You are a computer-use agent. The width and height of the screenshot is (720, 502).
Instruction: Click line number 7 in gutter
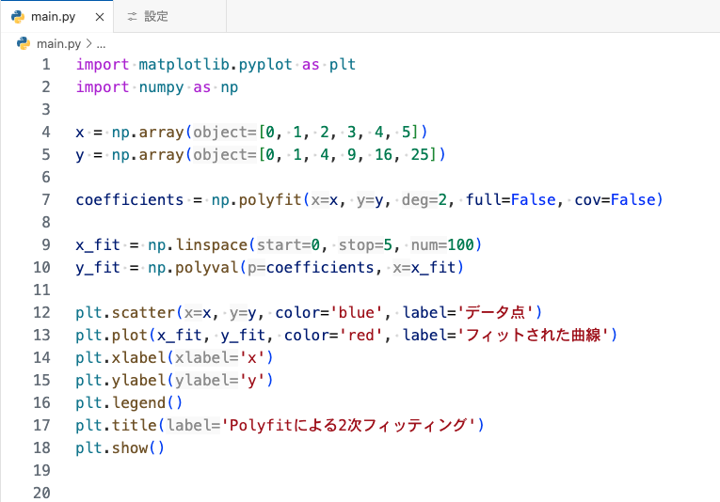point(46,200)
